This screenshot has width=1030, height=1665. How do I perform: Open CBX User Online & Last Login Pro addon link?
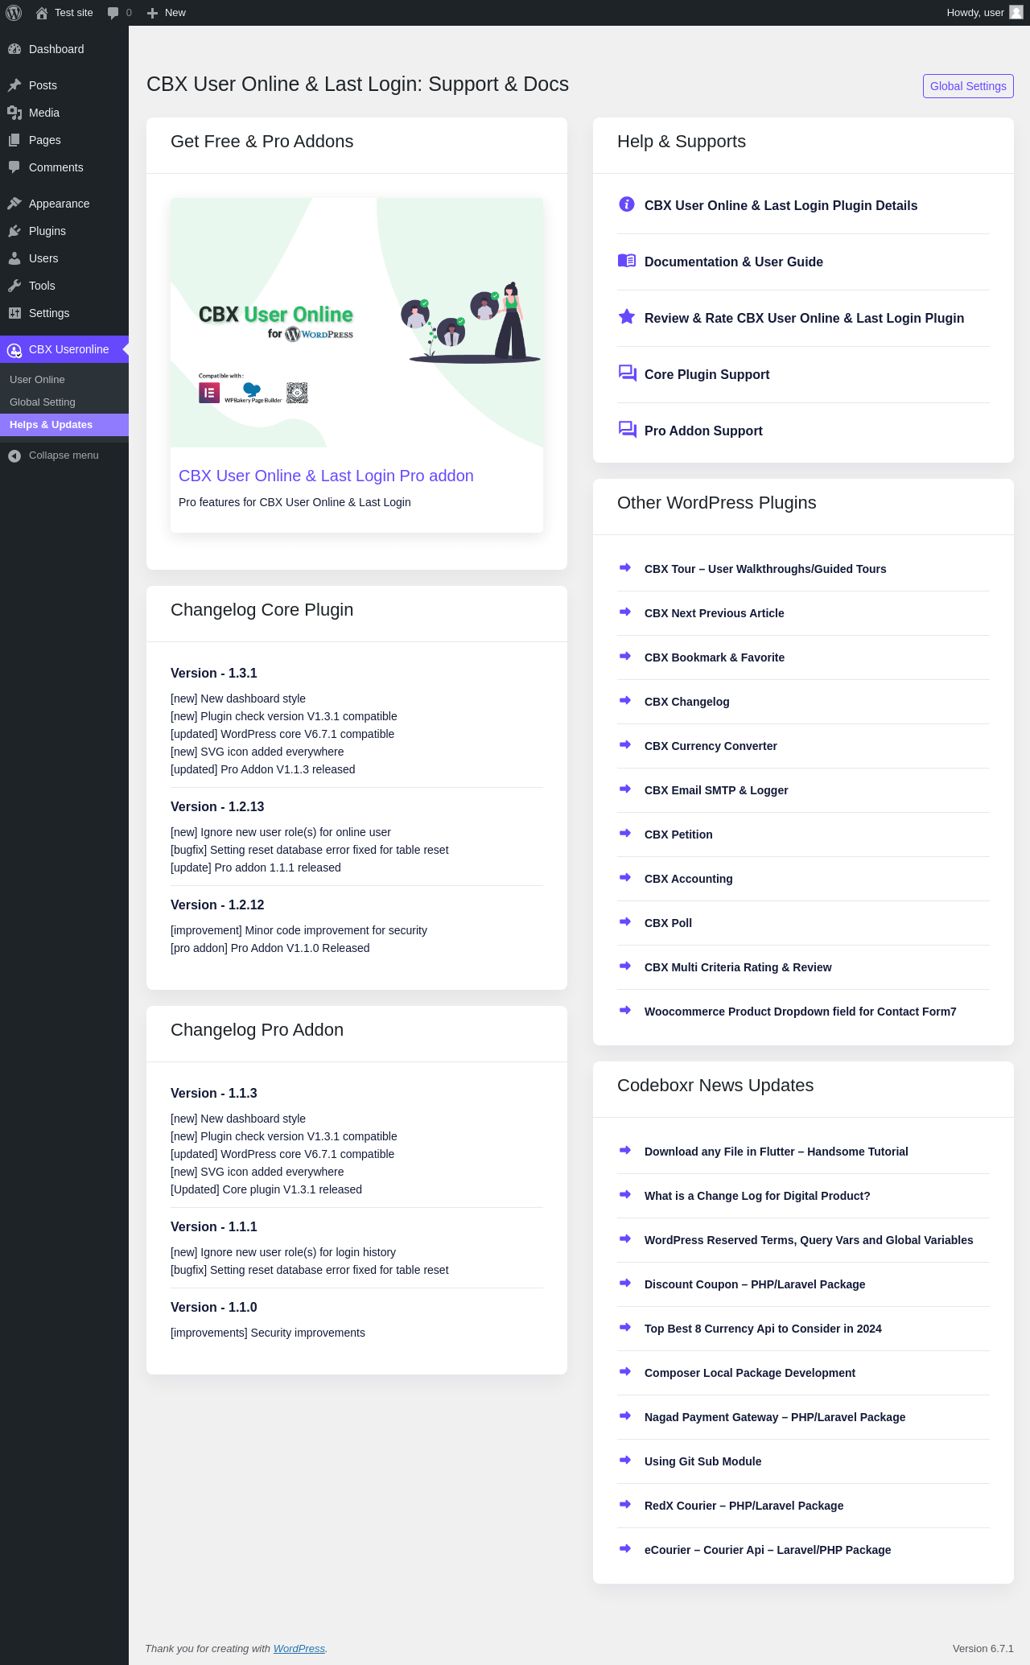326,476
